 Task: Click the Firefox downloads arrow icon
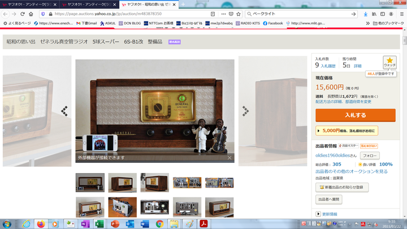coord(366,14)
